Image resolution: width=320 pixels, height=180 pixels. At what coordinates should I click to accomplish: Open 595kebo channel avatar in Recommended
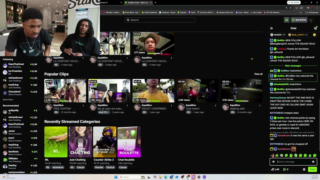[5, 160]
